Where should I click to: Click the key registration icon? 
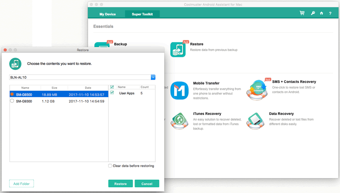click(x=313, y=13)
